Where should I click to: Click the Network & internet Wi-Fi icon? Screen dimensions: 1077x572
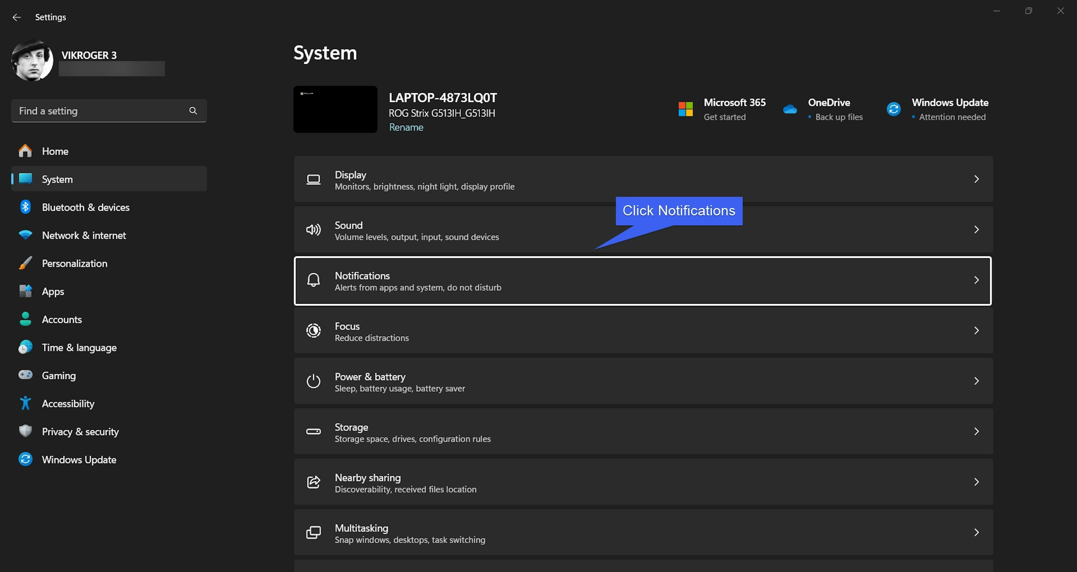tap(25, 235)
